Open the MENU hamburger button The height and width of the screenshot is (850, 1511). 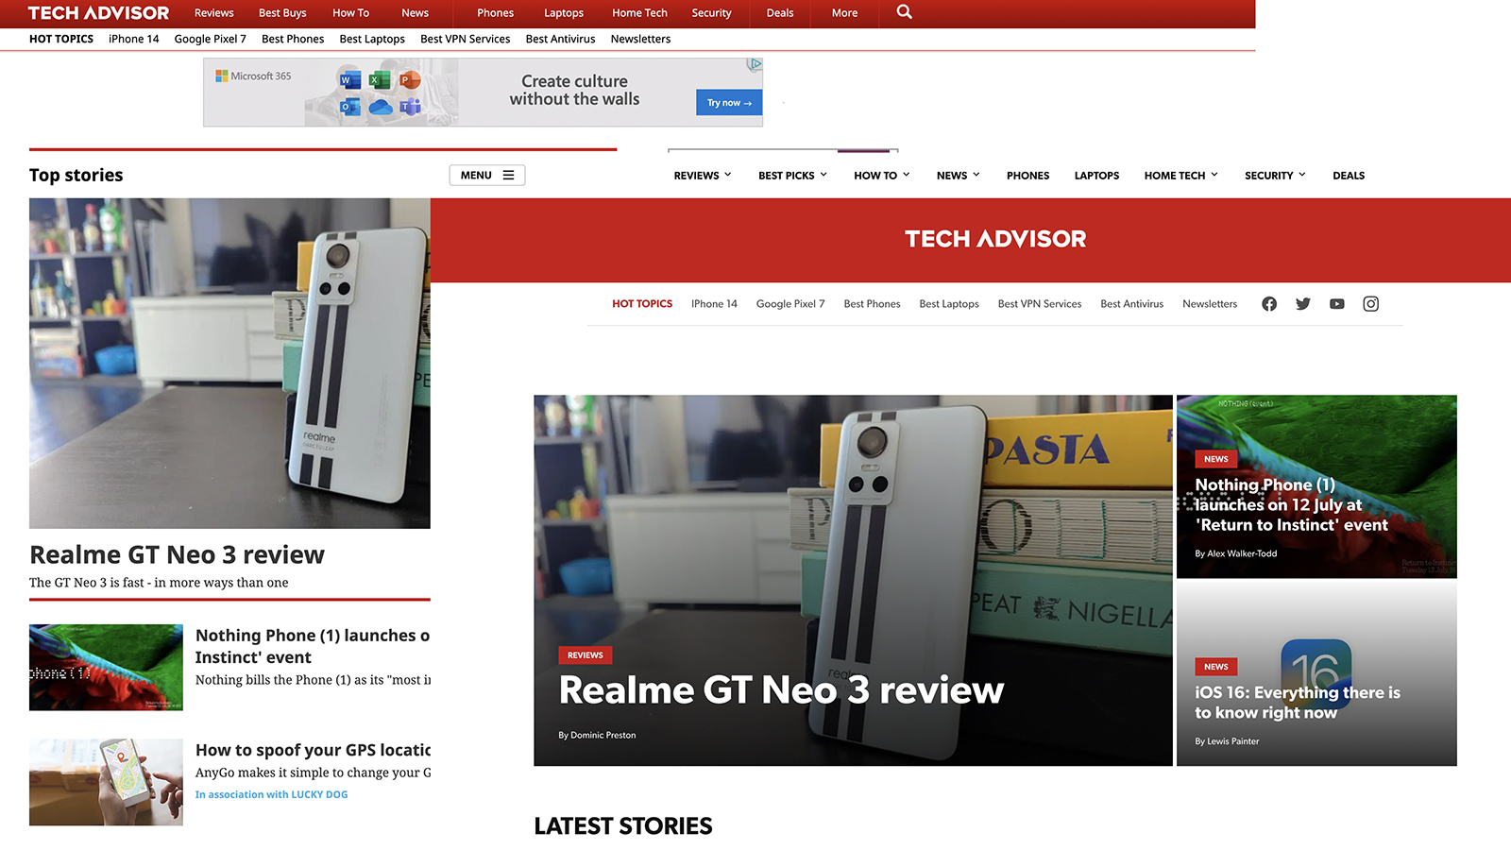[487, 176]
